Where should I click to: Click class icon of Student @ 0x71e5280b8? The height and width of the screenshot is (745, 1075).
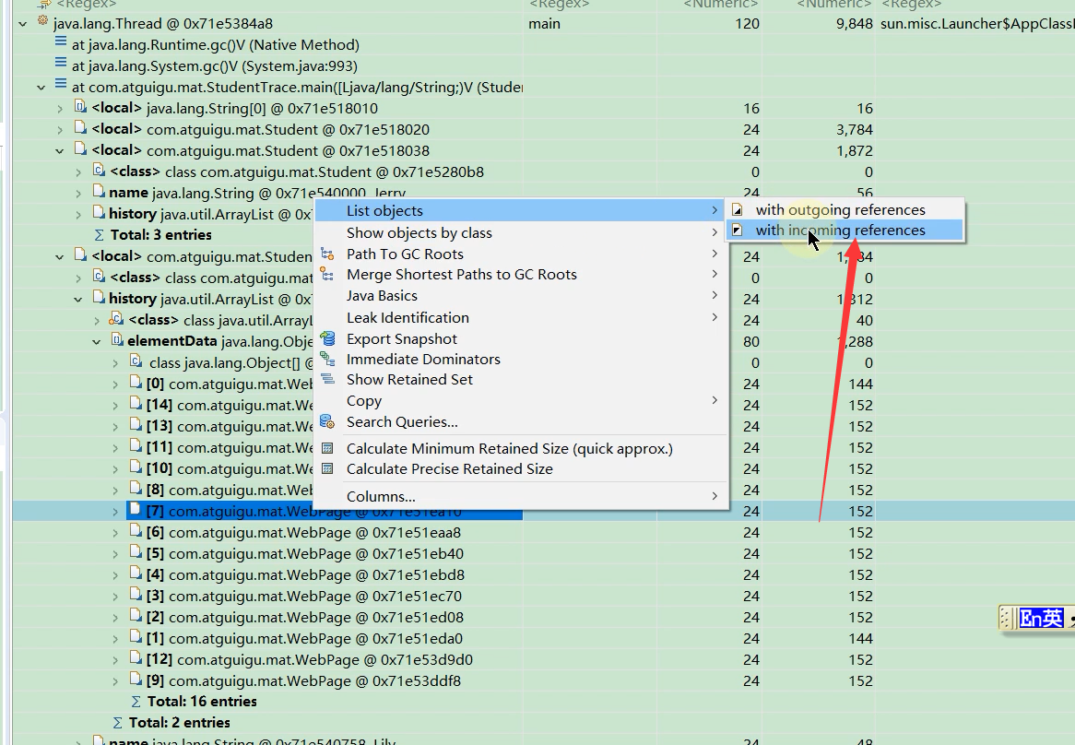click(x=99, y=171)
